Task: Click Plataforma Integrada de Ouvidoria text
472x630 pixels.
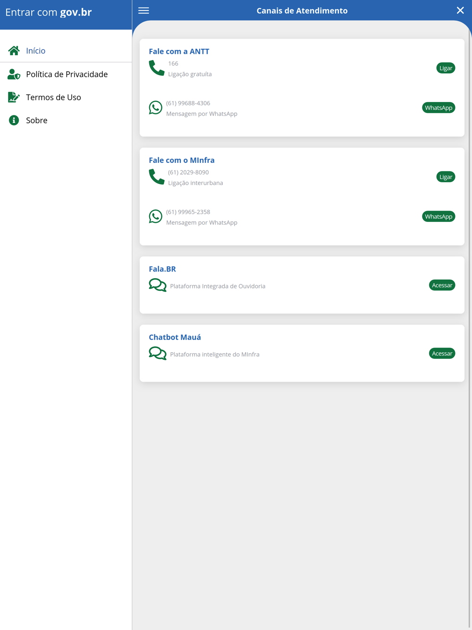Action: (x=218, y=286)
